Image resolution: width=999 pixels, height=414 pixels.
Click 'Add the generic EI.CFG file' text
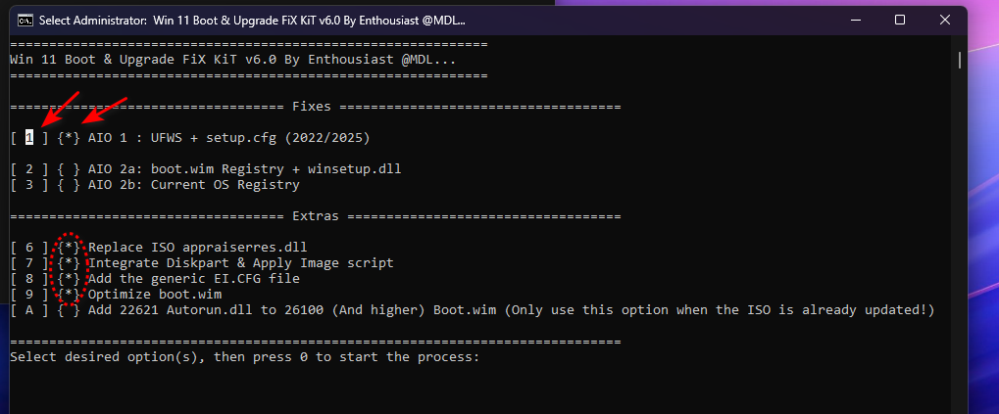[194, 279]
